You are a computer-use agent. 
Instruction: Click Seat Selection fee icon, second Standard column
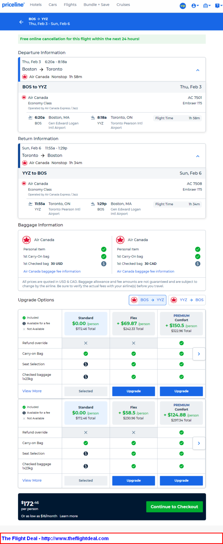point(86,453)
